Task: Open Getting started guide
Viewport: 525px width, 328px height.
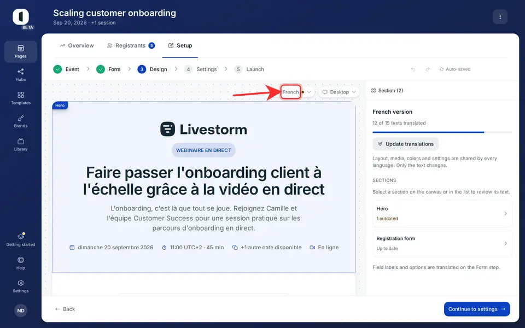Action: 21,240
